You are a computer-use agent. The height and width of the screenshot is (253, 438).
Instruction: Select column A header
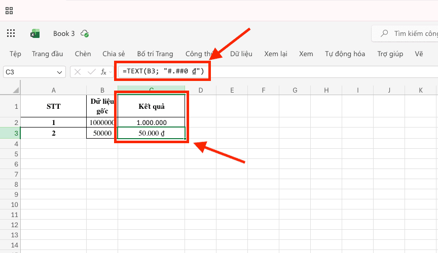click(x=54, y=90)
